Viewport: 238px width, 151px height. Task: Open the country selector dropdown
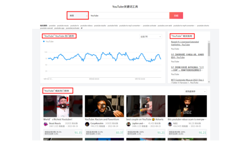[78, 16]
